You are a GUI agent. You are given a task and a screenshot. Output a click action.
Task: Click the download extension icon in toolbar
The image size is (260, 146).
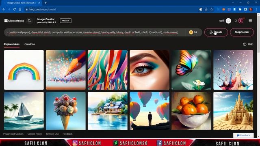[x=234, y=9]
